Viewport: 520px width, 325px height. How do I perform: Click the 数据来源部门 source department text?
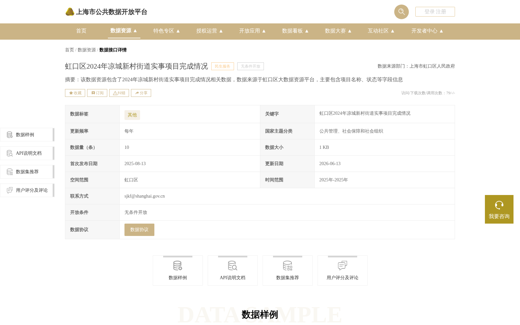[x=416, y=66]
